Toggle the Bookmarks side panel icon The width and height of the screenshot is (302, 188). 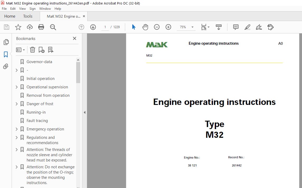[x=6, y=54]
